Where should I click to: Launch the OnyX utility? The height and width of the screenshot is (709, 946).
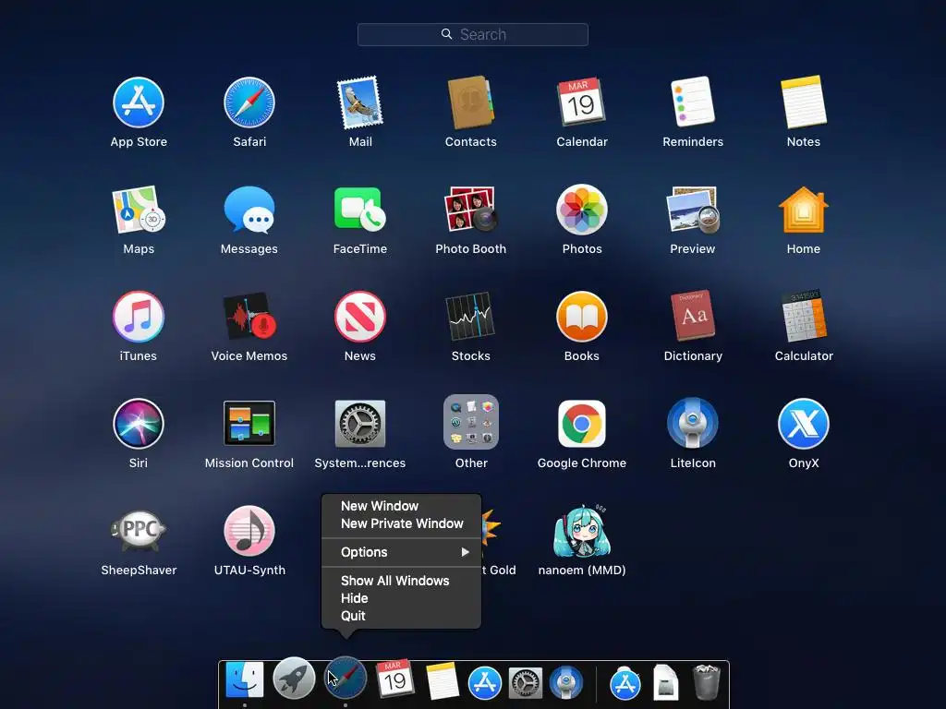[x=804, y=424]
